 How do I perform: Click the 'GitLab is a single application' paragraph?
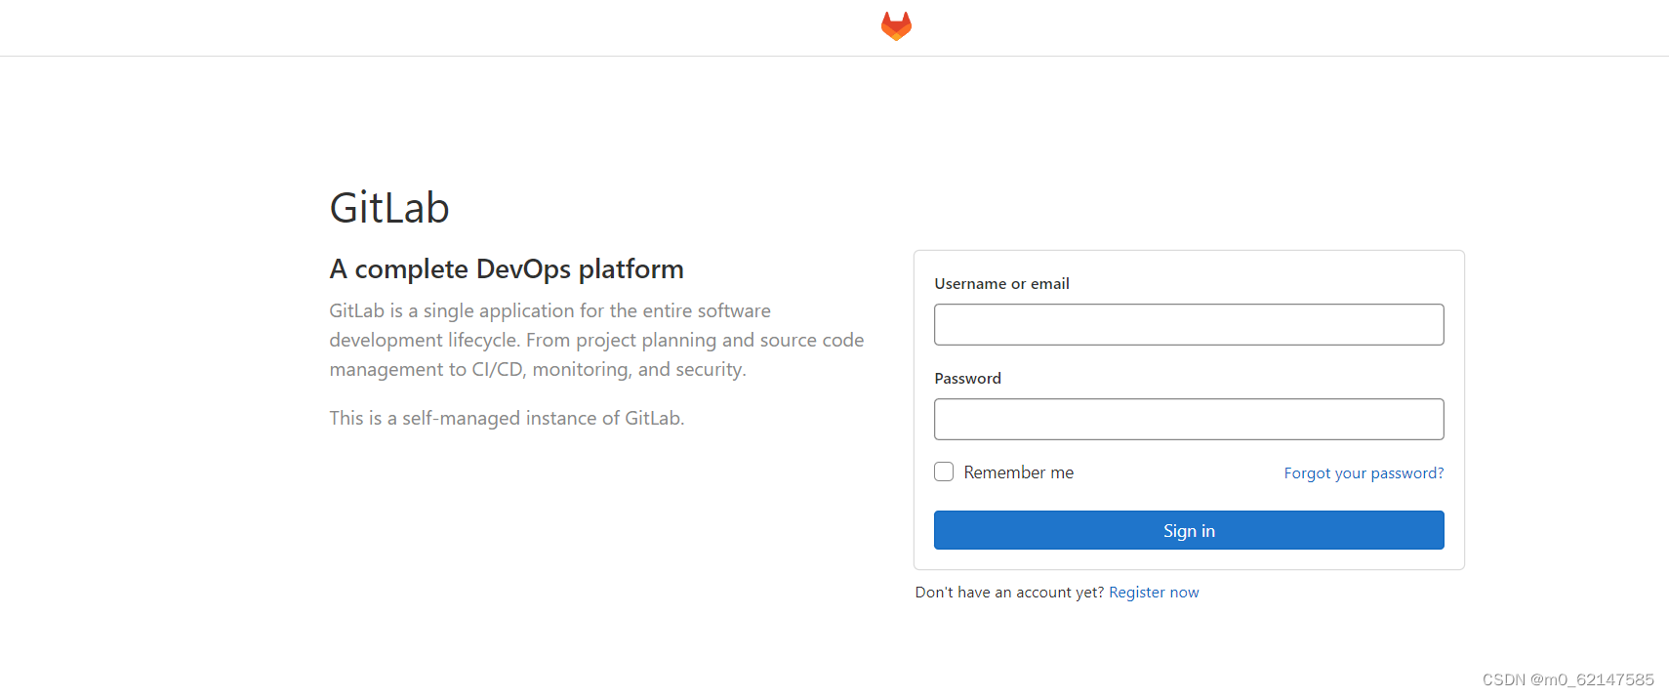pos(596,340)
